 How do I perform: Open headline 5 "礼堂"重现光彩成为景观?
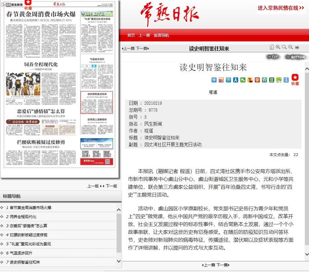[x=30, y=244]
